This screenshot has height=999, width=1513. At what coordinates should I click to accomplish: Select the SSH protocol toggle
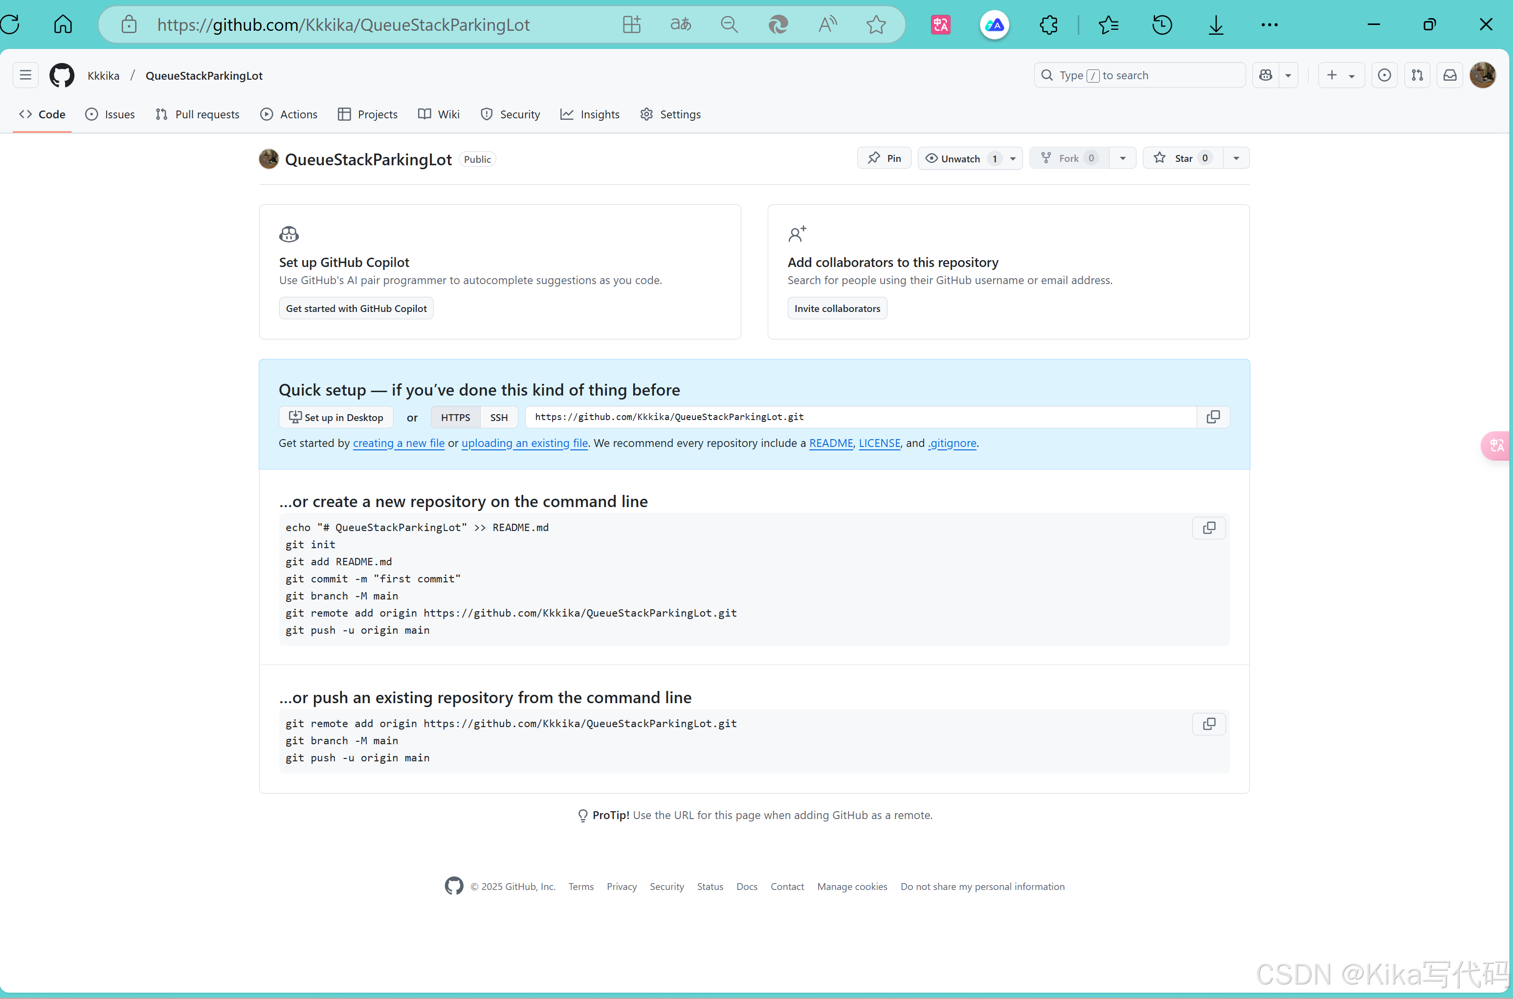(x=499, y=417)
